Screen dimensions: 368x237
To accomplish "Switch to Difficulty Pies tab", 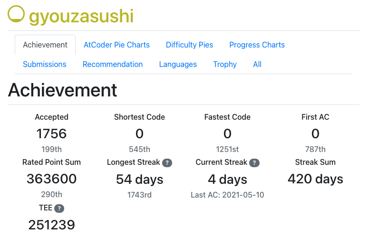I will click(189, 45).
